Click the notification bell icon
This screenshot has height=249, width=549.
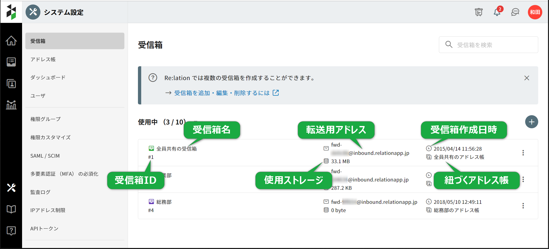click(497, 12)
